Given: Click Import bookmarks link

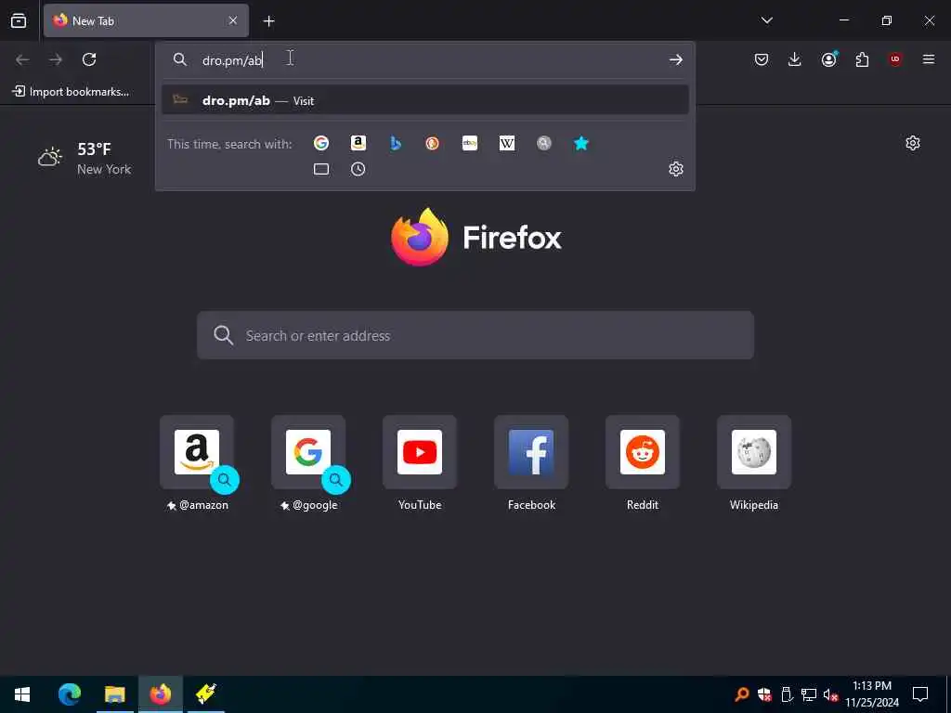Looking at the screenshot, I should coord(71,92).
